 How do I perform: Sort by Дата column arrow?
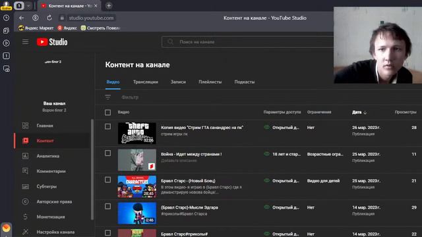(365, 113)
